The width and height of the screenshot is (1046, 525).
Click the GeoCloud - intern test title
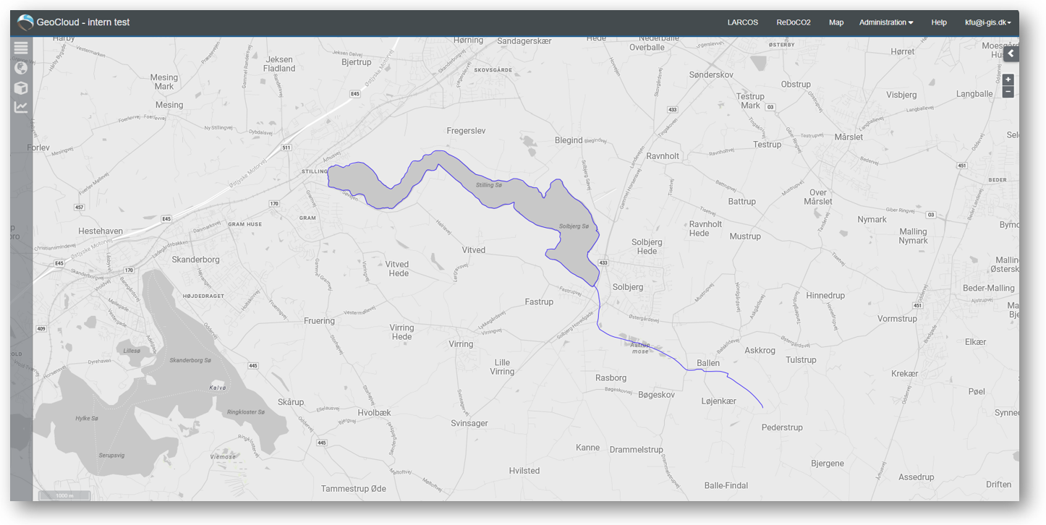tap(83, 22)
